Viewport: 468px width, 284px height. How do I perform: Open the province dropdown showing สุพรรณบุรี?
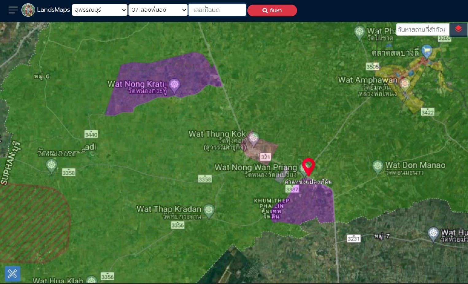coord(100,10)
